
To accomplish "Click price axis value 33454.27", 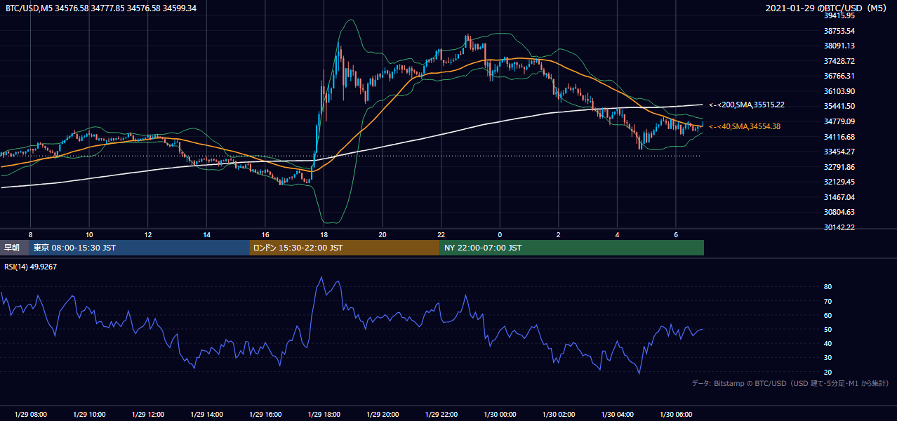I will pyautogui.click(x=839, y=152).
